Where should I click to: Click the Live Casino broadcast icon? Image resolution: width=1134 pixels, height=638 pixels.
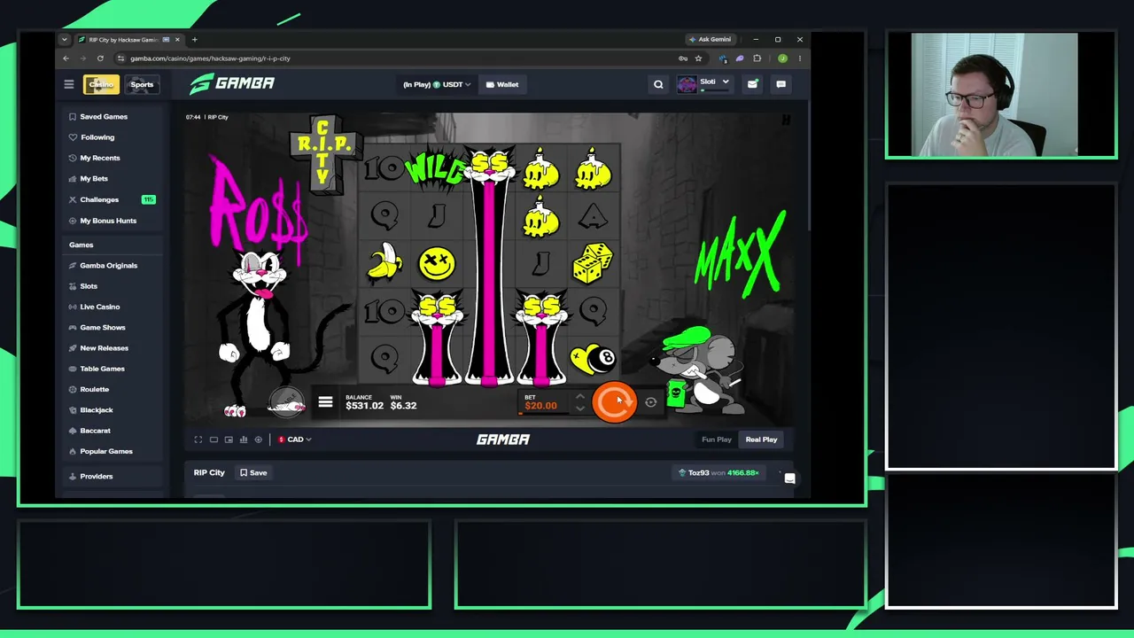(73, 307)
